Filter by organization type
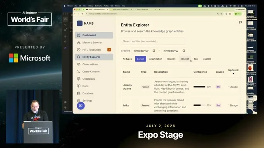The image size is (264, 148). [x=156, y=59]
